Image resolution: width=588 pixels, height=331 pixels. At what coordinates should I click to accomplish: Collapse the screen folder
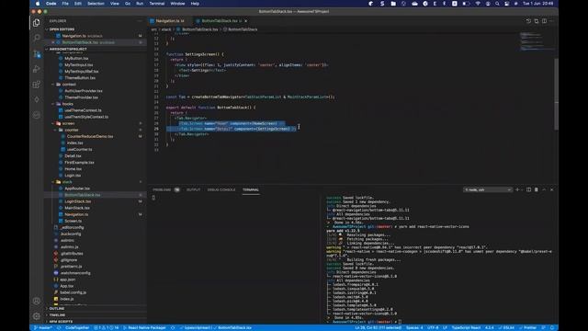(68, 123)
